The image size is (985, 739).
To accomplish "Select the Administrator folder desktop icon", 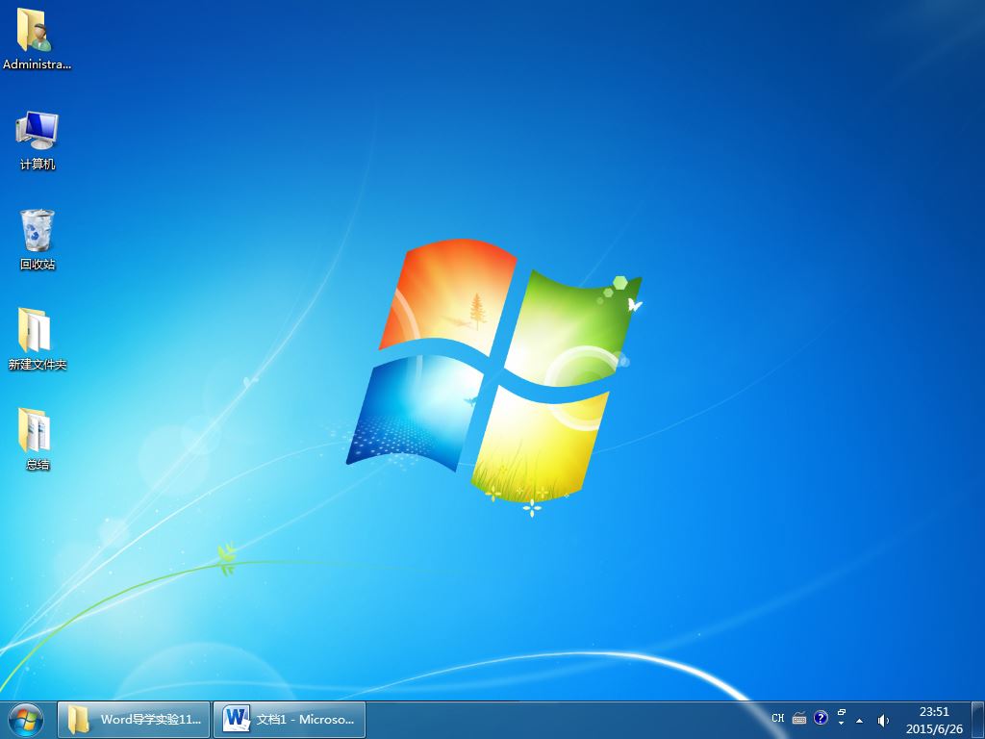I will coord(37,38).
